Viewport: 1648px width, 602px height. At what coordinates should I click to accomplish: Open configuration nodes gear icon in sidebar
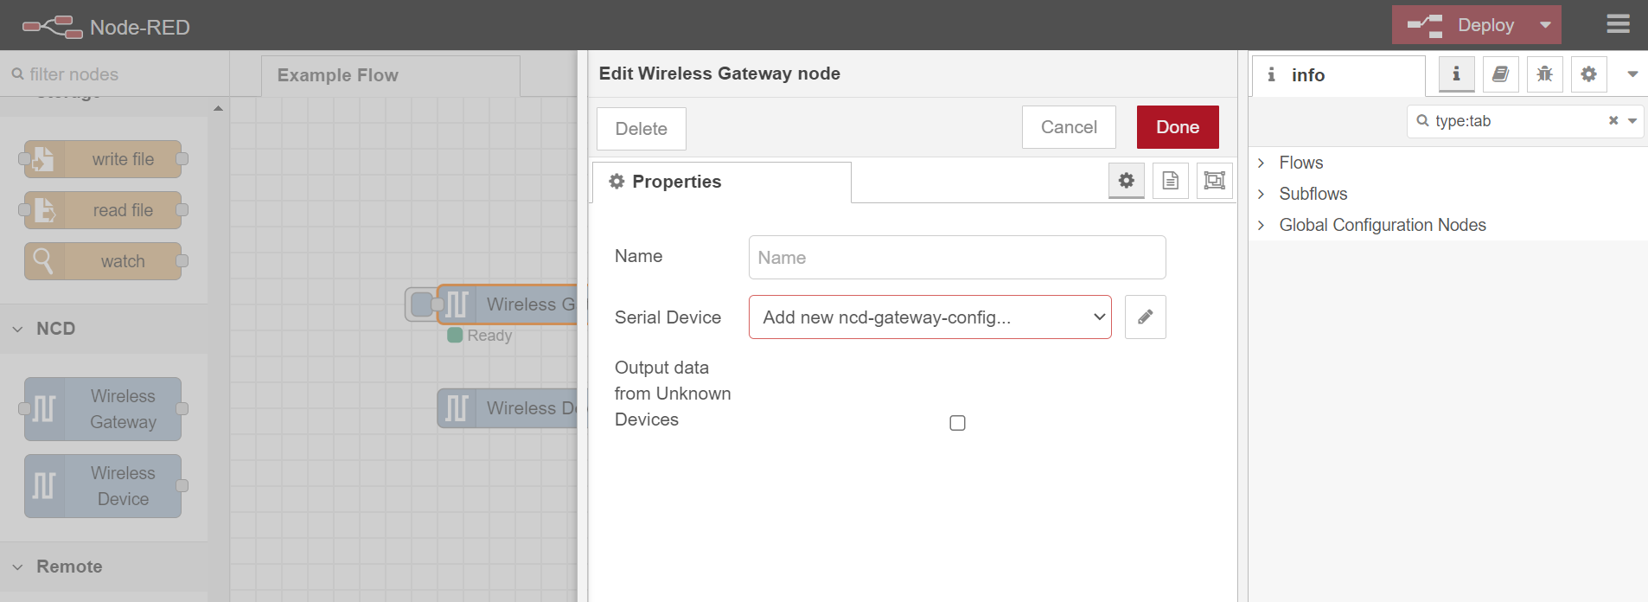coord(1588,74)
